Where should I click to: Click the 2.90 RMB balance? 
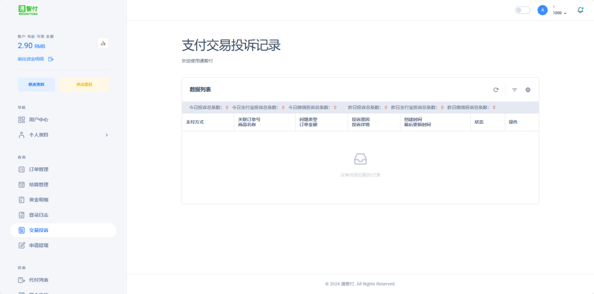point(31,46)
